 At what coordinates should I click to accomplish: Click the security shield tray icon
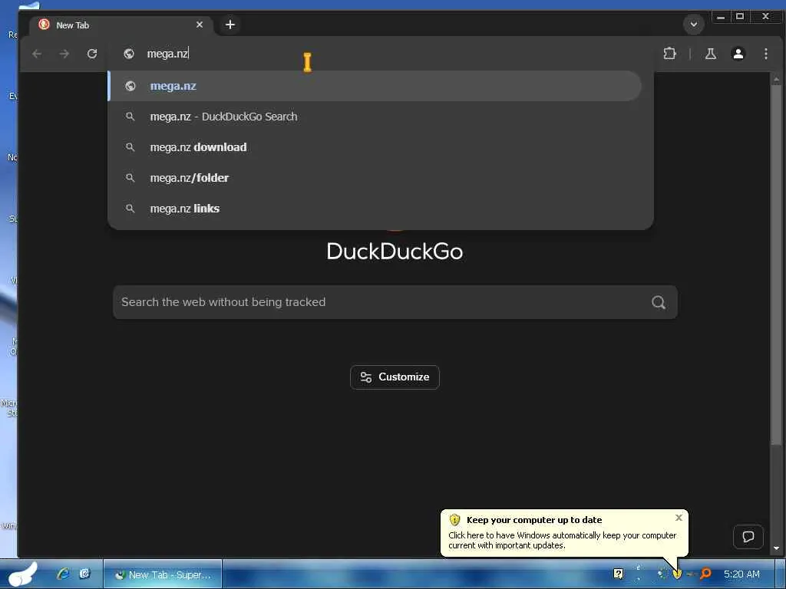tap(677, 574)
